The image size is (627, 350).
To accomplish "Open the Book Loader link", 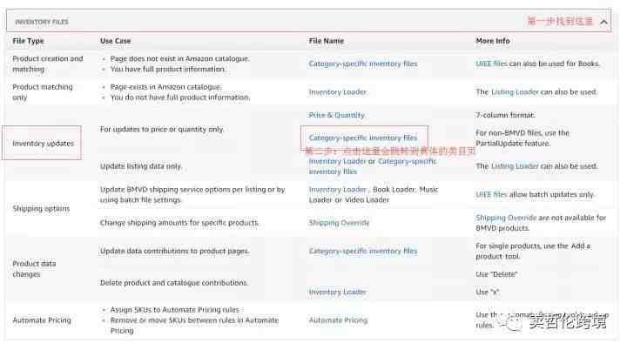I will pyautogui.click(x=393, y=189).
